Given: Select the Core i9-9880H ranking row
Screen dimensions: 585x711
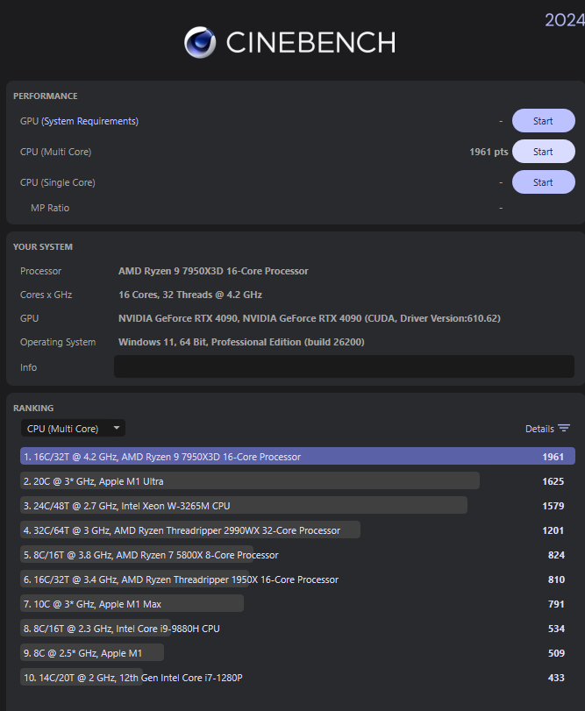Looking at the screenshot, I should tap(297, 628).
